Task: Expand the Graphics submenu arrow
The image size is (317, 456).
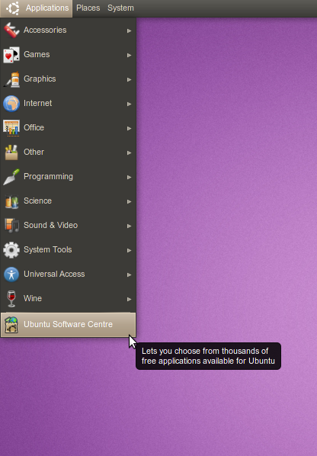Action: pos(130,79)
